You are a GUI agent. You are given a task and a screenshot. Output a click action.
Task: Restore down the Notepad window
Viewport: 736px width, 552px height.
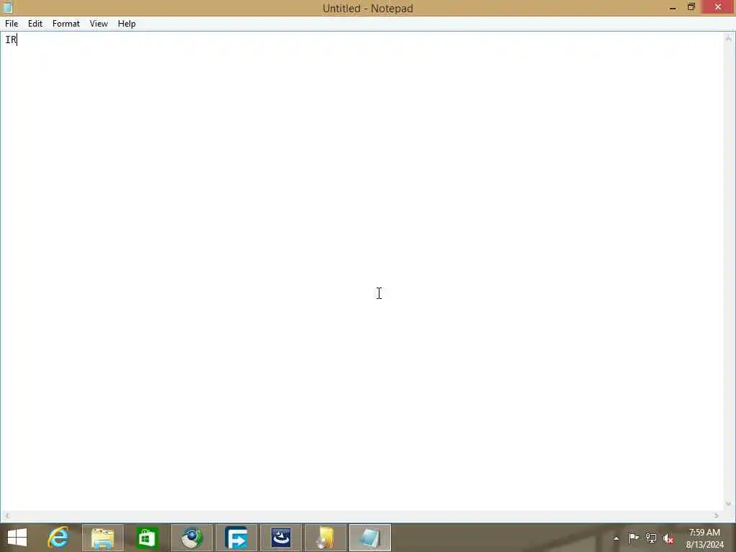point(691,7)
